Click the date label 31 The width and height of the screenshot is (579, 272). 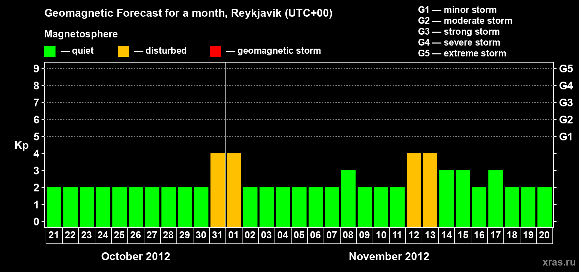click(217, 235)
